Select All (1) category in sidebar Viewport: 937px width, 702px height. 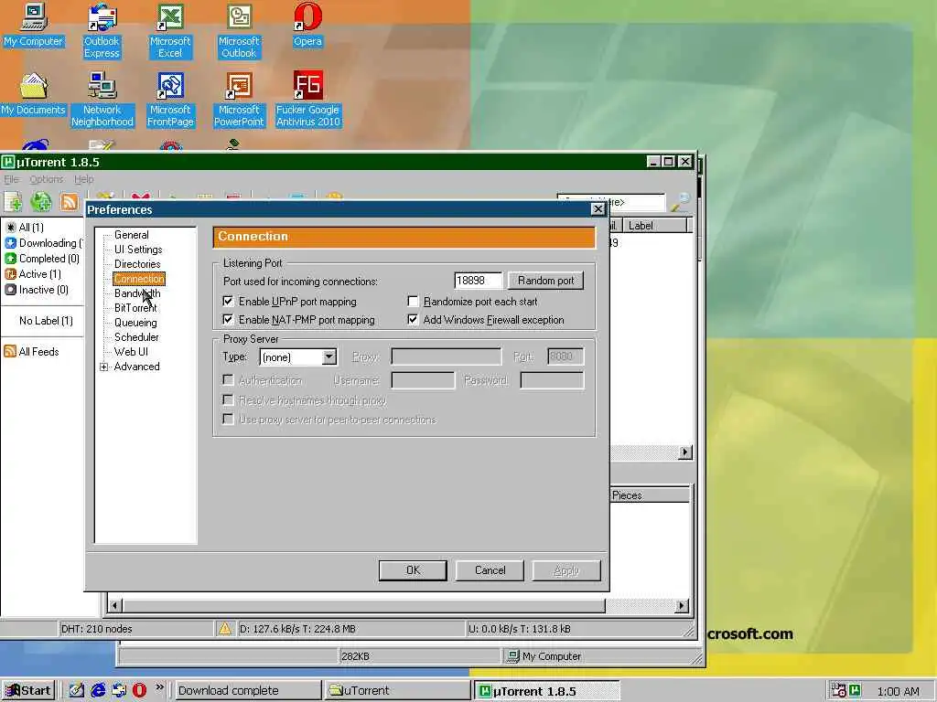[25, 228]
